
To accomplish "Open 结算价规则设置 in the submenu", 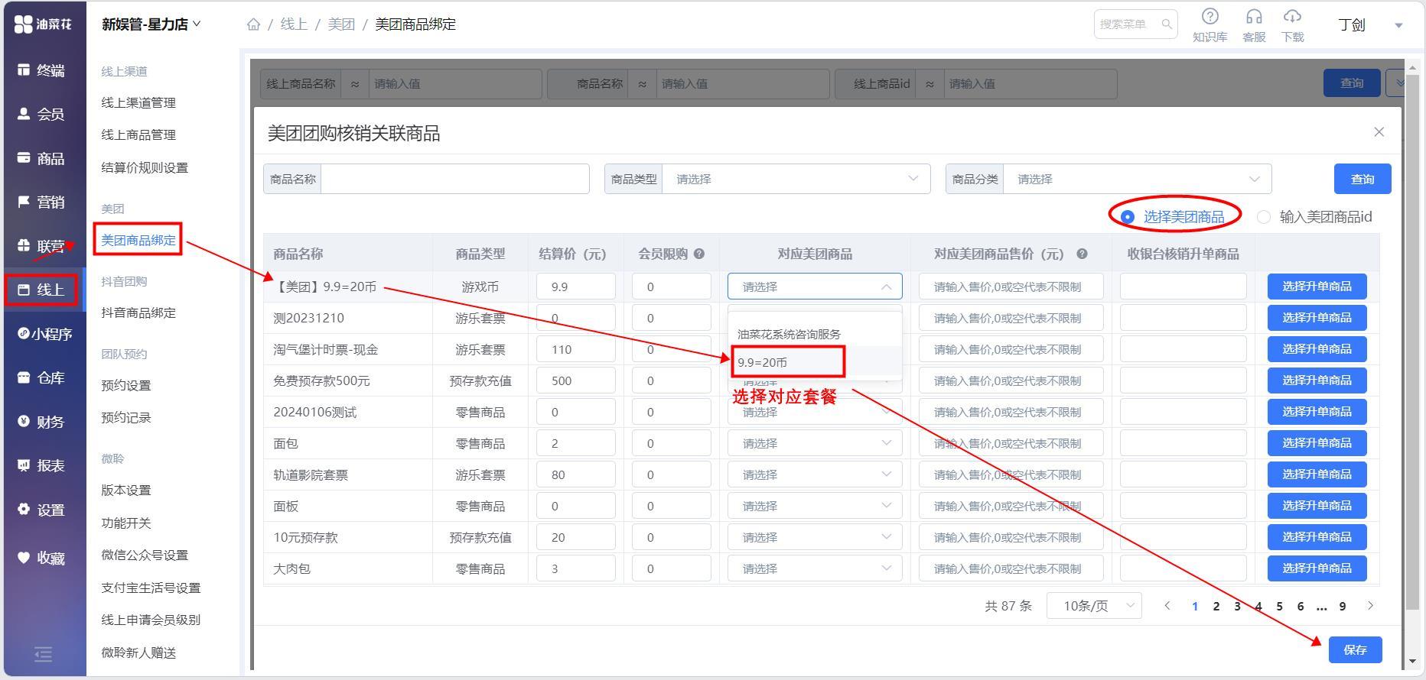I will (145, 167).
